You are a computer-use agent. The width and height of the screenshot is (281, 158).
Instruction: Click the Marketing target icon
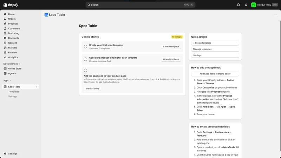tap(5, 33)
